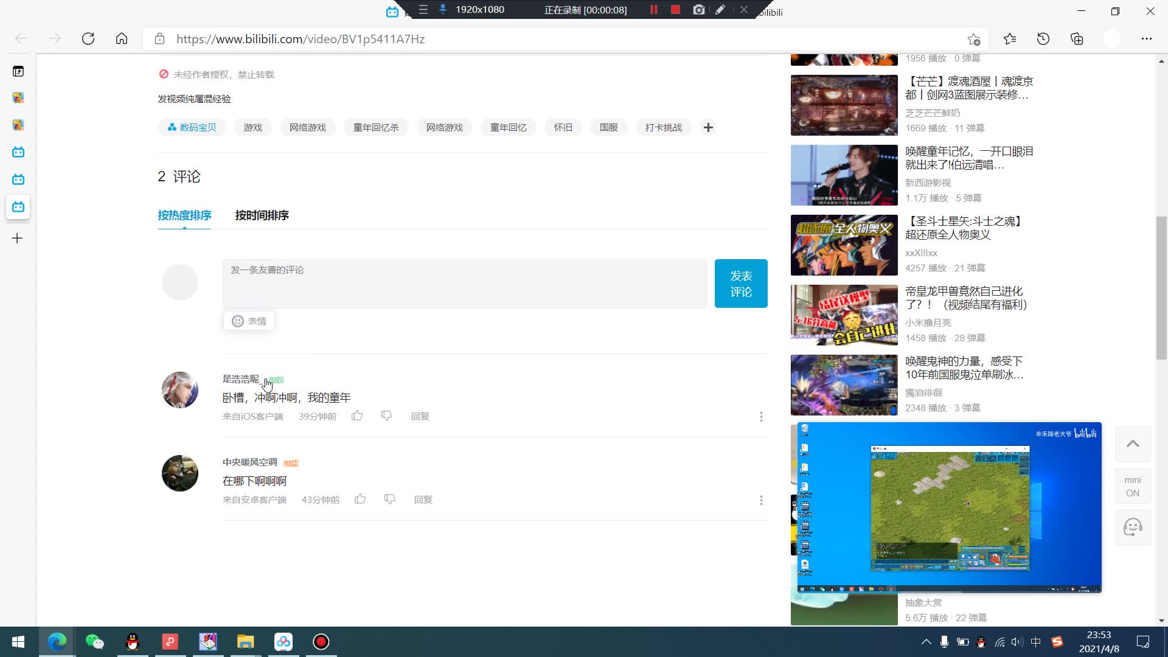The width and height of the screenshot is (1168, 657).
Task: Add this page to favorites star icon
Action: 974,39
